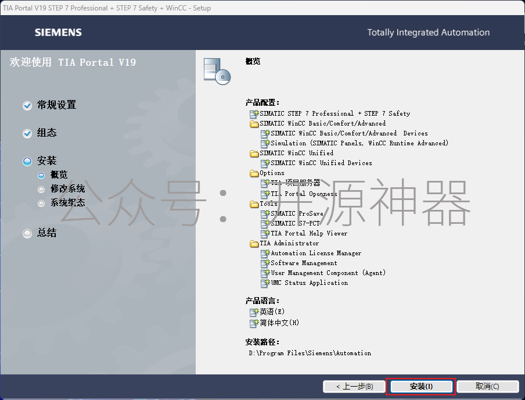Screen dimensions: 525x400
Task: Click the Totally Integrated Automation header text
Action: coord(428,33)
